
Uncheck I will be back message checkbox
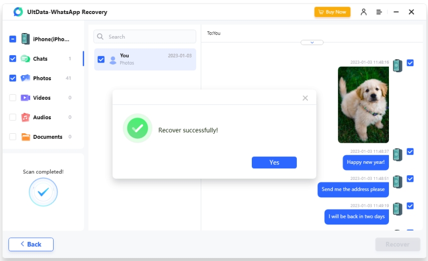click(410, 206)
